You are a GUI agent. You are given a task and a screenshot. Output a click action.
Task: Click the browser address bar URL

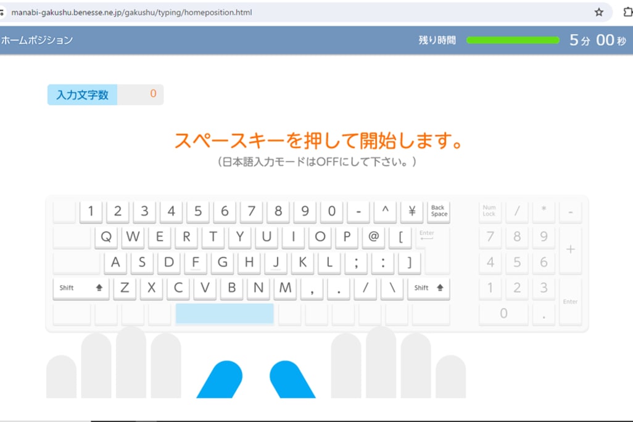(131, 12)
